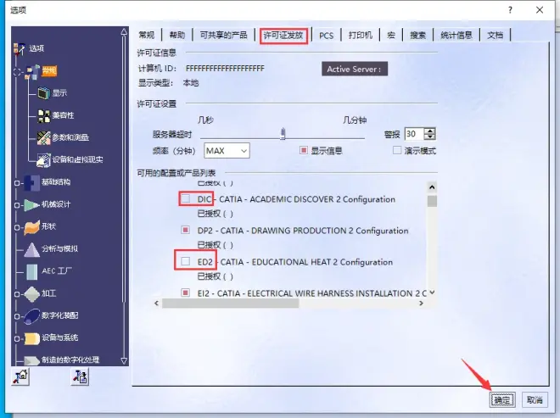The image size is (560, 418).
Task: Open the 兼容性 settings icon
Action: pos(44,115)
